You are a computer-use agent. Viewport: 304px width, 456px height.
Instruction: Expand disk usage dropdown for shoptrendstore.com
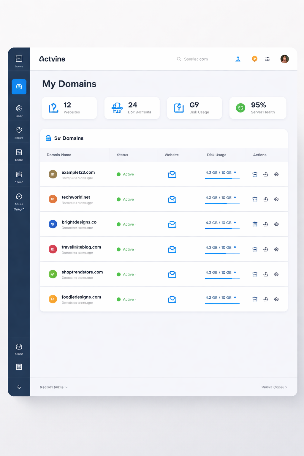[235, 272]
